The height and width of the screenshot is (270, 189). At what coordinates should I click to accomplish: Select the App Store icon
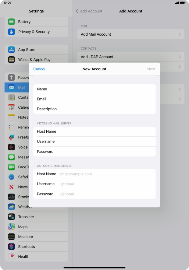[x=12, y=50]
